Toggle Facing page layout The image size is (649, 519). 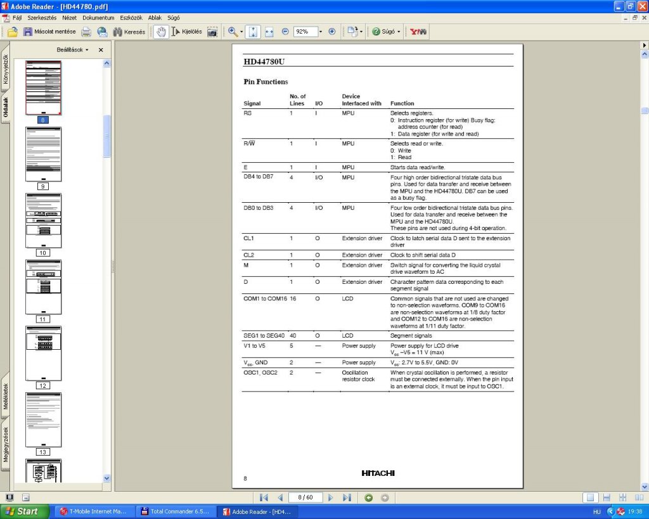(x=639, y=497)
